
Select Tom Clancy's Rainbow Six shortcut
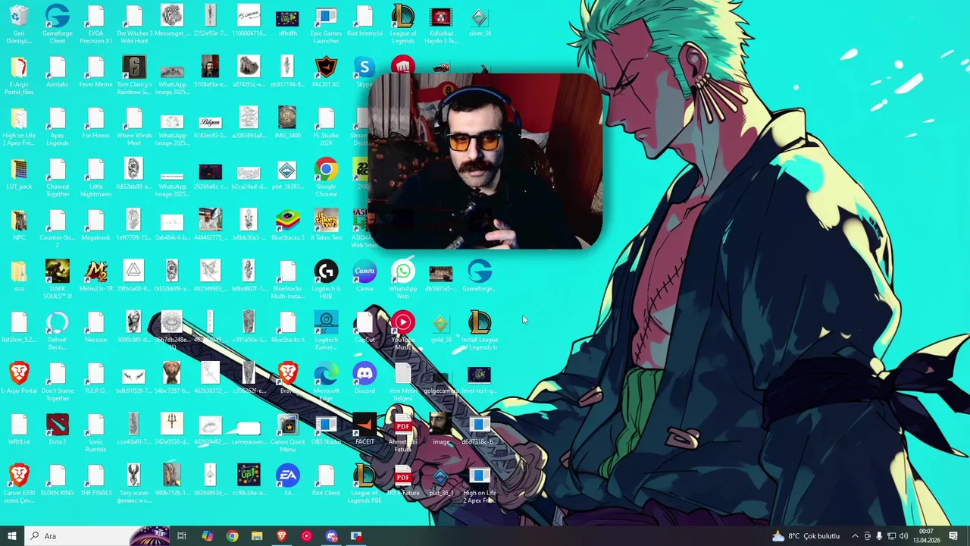pyautogui.click(x=134, y=75)
